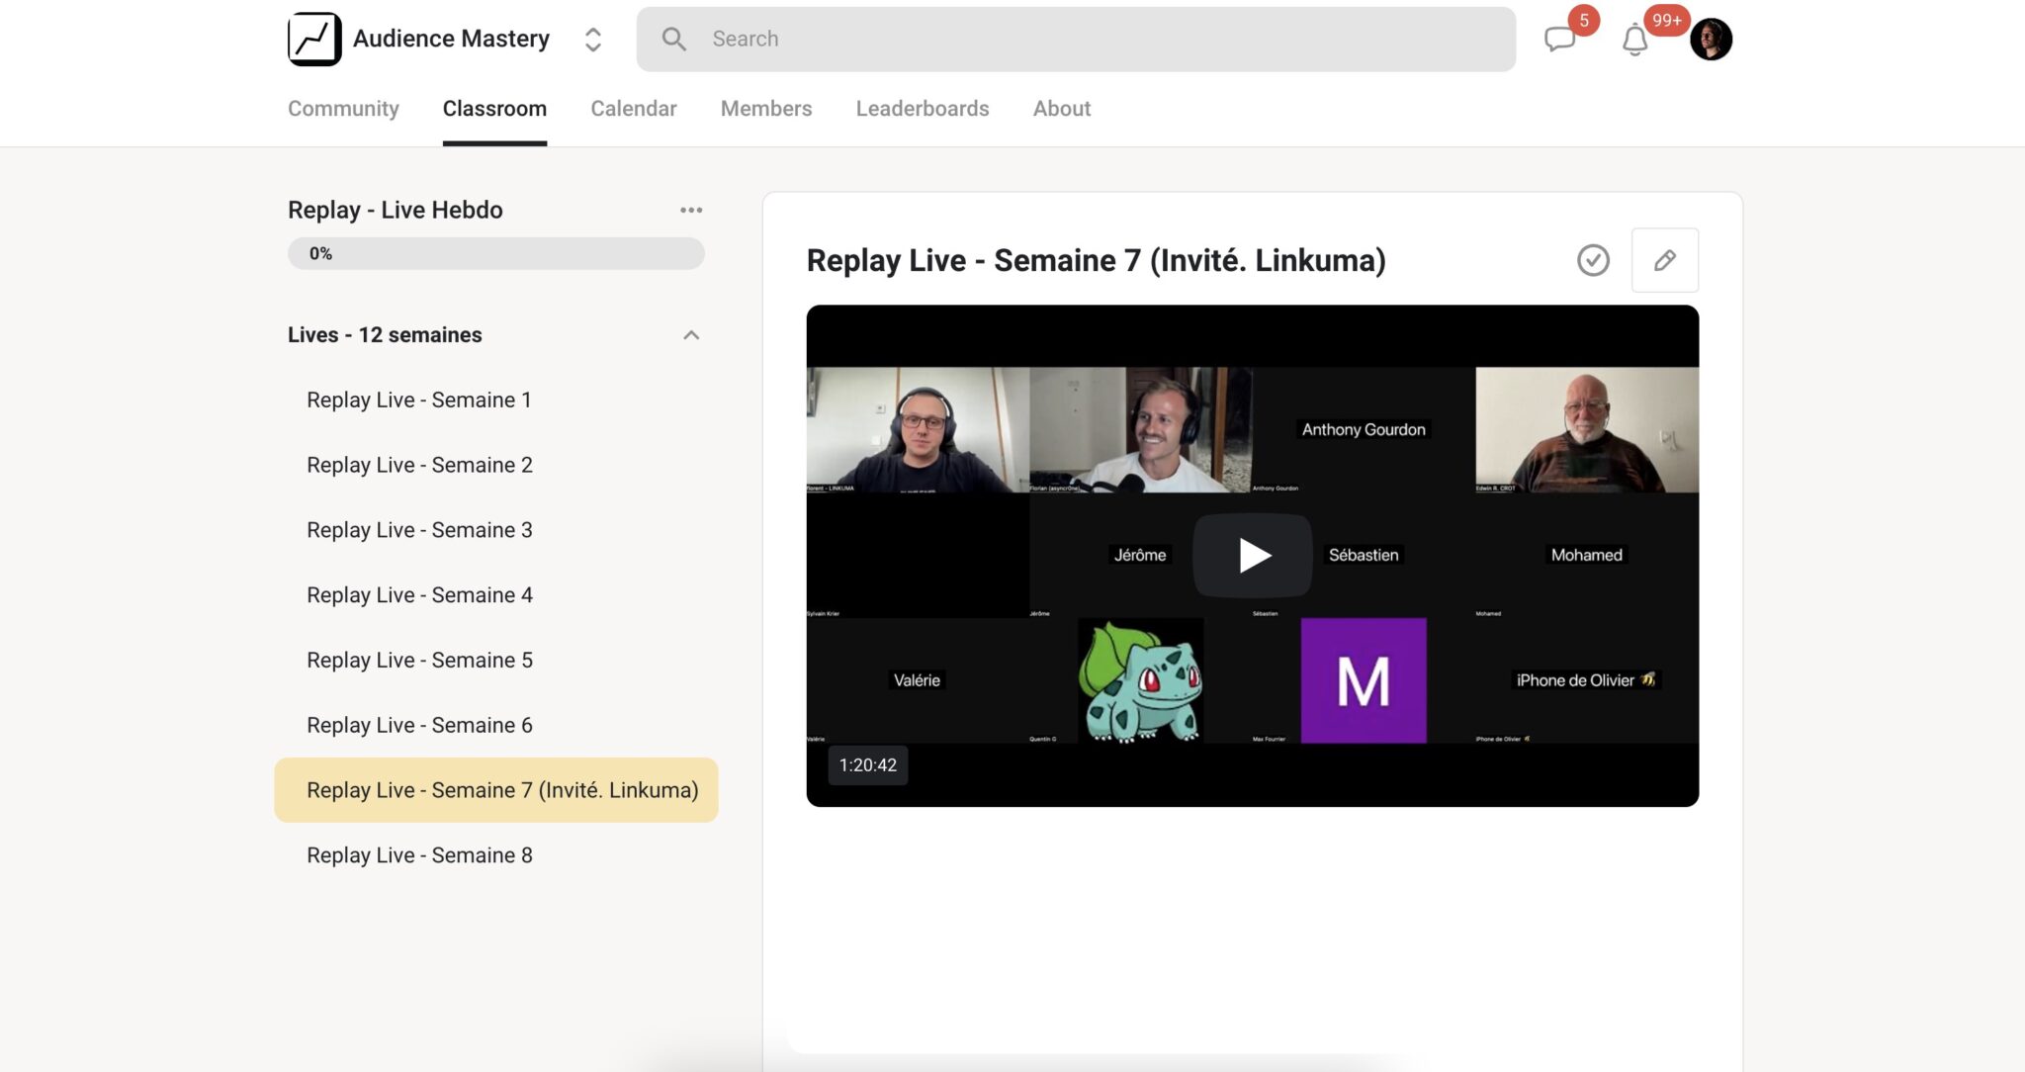Click the Audience Mastery logo icon

pyautogui.click(x=314, y=39)
